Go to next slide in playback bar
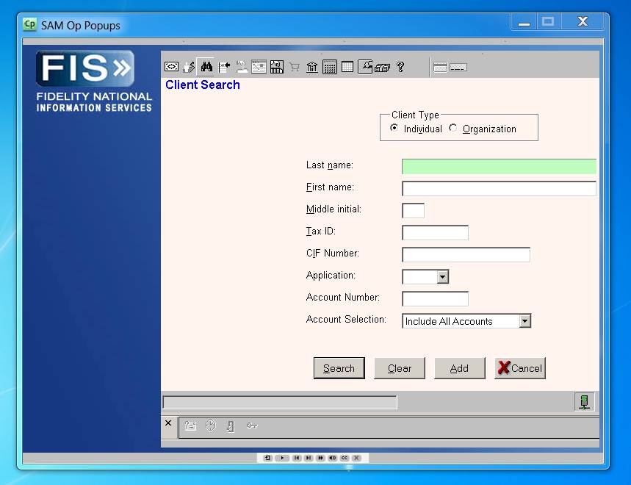This screenshot has height=485, width=631. point(309,458)
